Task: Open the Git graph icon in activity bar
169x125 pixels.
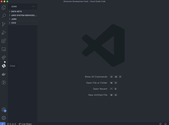Action: click(4, 83)
